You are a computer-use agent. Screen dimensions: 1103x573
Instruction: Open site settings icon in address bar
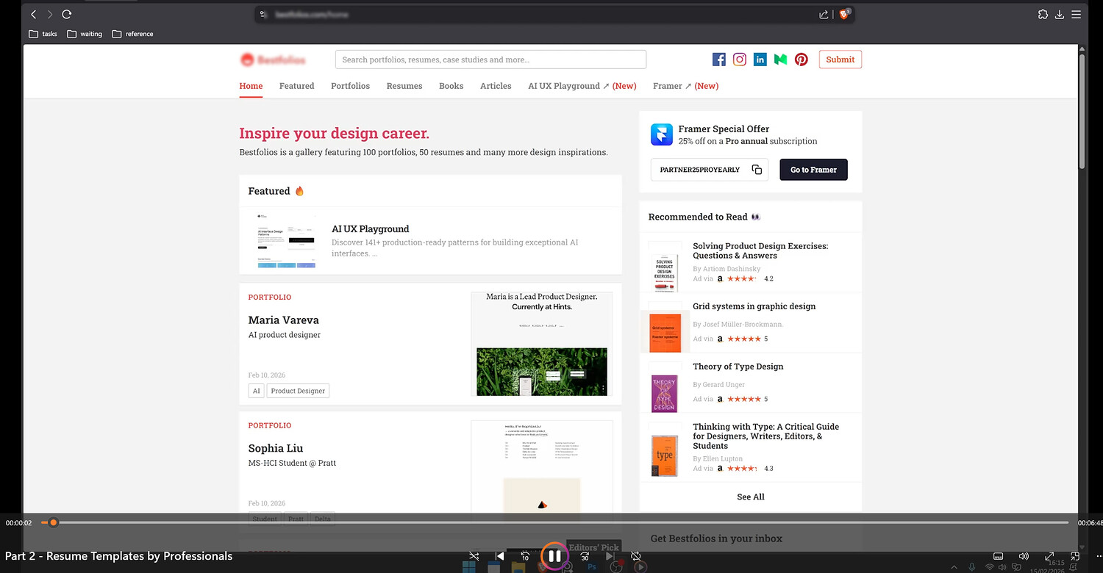pyautogui.click(x=263, y=14)
